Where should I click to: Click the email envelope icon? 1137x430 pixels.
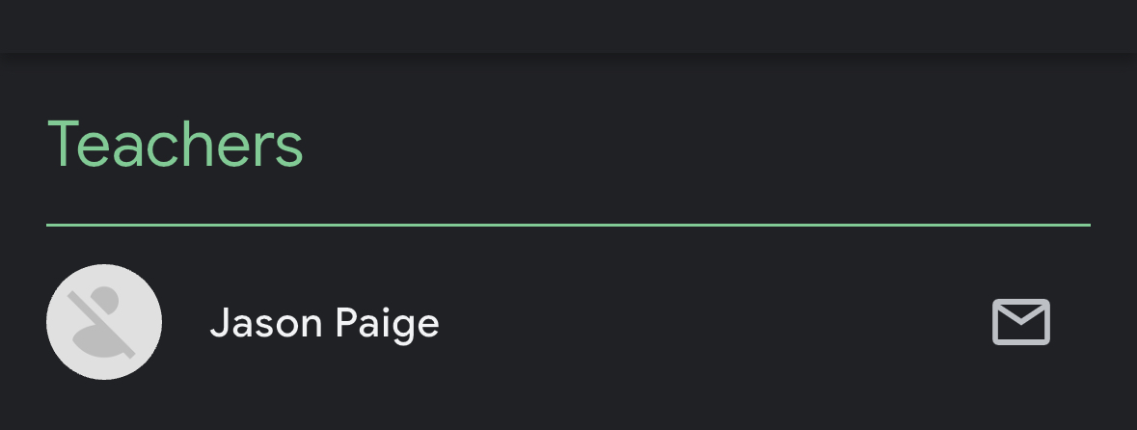pos(1020,322)
